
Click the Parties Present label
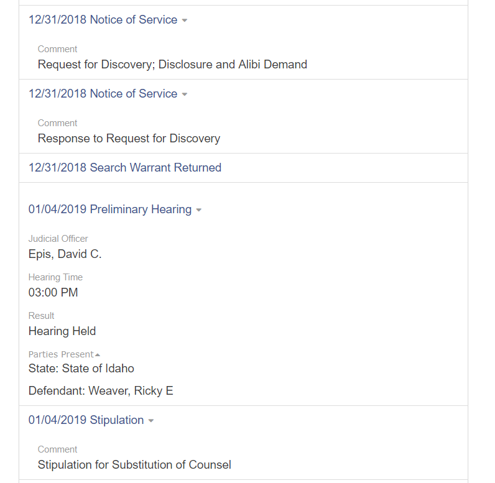pos(60,354)
